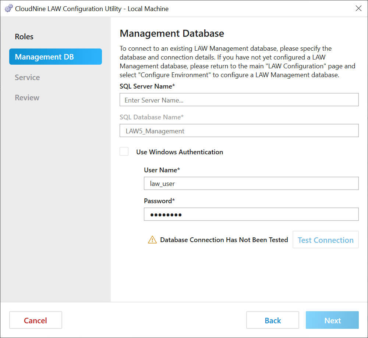Click the 'Password*' label
Viewport: 368px width, 338px height.
[x=159, y=201]
